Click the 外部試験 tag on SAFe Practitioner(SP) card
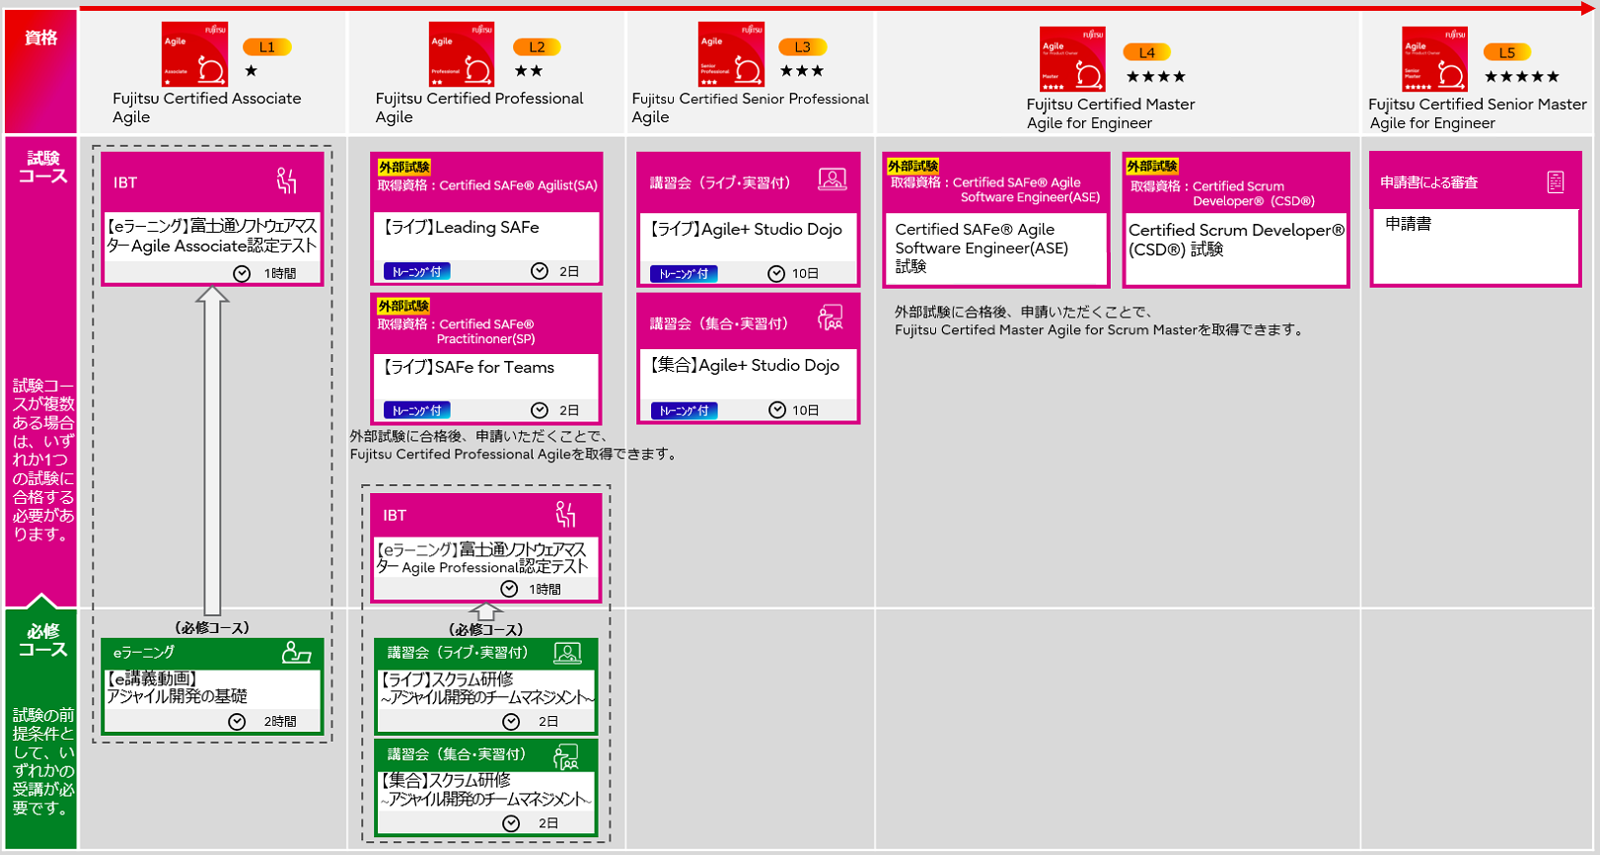The image size is (1600, 855). [x=404, y=306]
